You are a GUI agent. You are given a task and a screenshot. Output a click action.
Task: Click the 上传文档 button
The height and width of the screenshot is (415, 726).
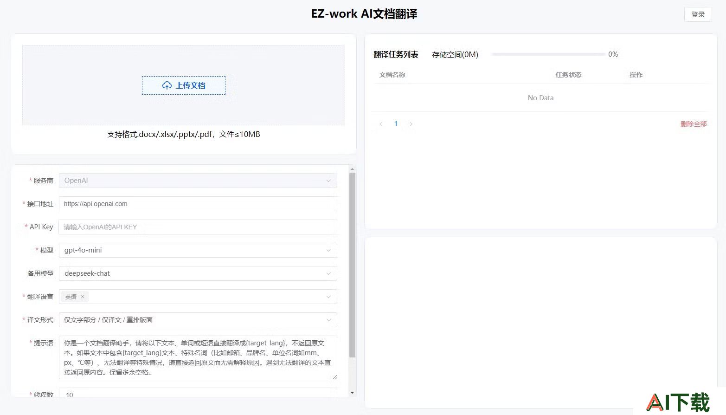click(x=184, y=85)
